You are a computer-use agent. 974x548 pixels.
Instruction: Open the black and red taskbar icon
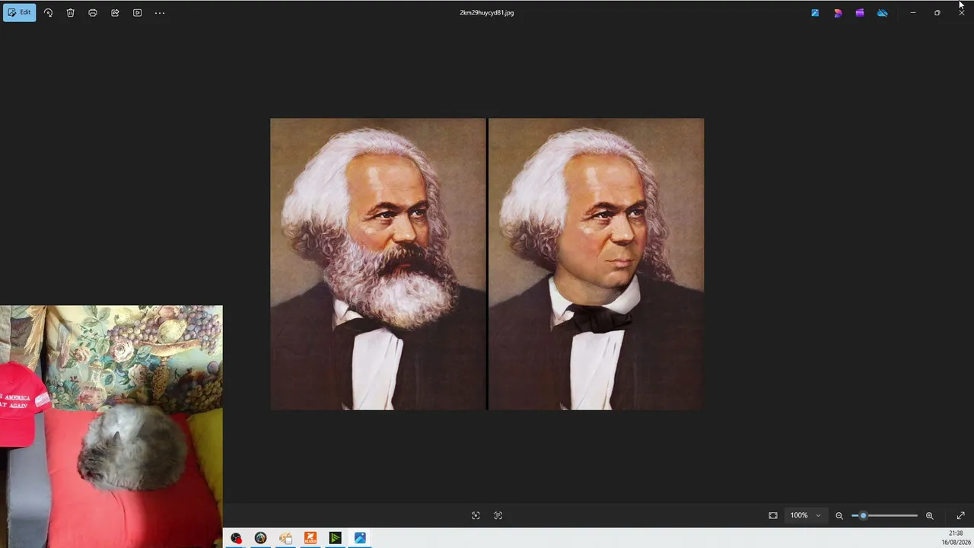[236, 538]
